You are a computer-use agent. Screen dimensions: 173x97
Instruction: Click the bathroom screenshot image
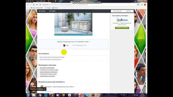click(73, 24)
